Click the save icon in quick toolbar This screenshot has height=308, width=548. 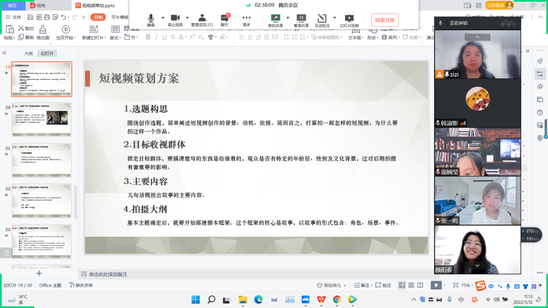[x=30, y=17]
